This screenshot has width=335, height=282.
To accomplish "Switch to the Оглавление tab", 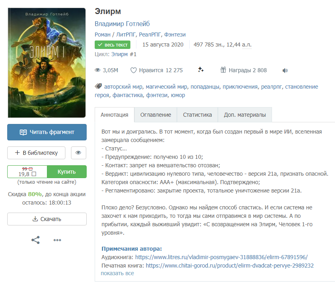I will point(156,115).
